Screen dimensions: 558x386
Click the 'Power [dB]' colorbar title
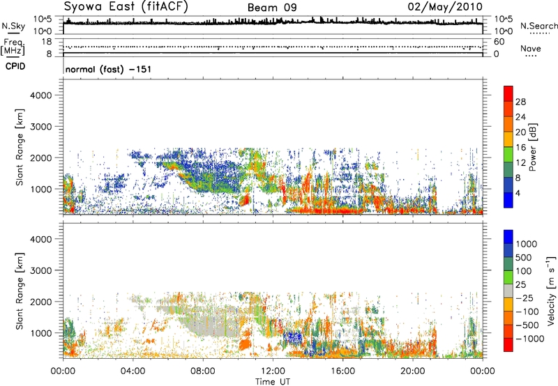(x=532, y=147)
